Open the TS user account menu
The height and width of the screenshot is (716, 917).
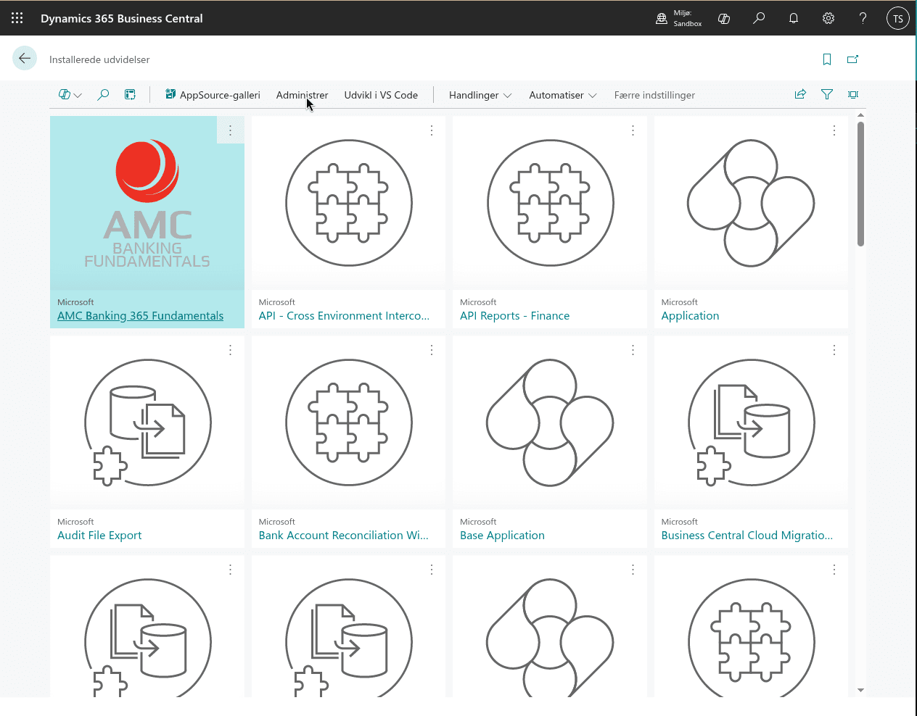898,19
